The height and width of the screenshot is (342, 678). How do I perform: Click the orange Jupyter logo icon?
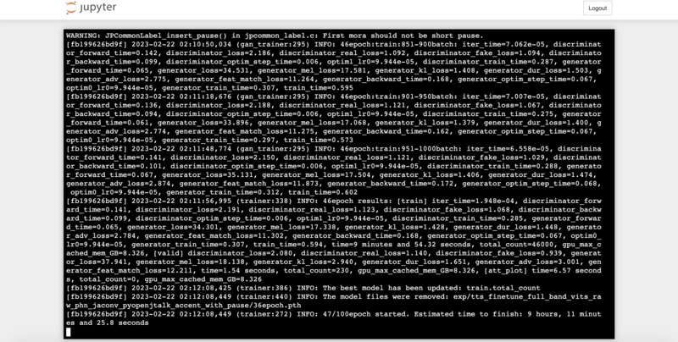[x=70, y=8]
